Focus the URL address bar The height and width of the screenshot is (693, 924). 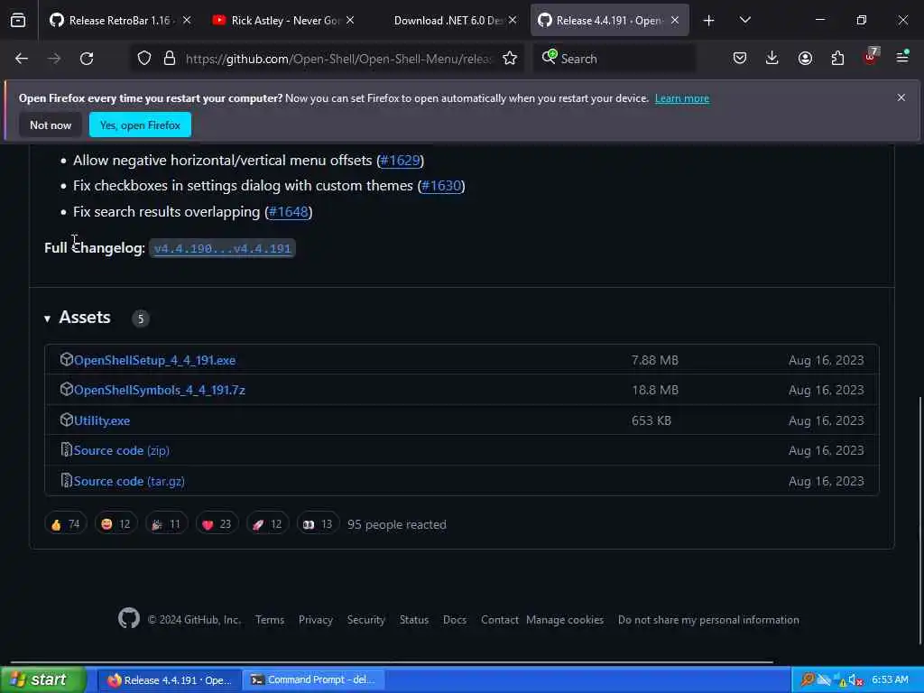pyautogui.click(x=338, y=59)
